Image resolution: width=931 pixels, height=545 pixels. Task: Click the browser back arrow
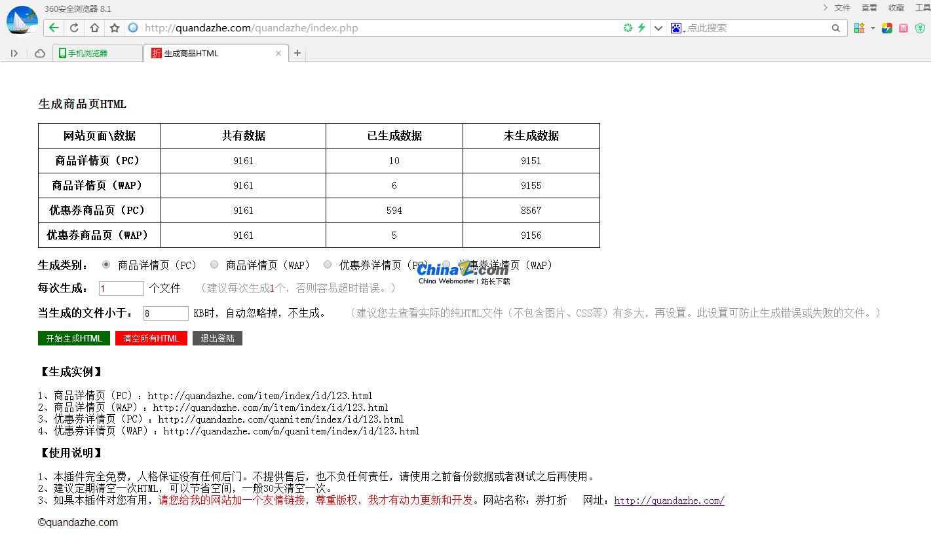tap(54, 27)
